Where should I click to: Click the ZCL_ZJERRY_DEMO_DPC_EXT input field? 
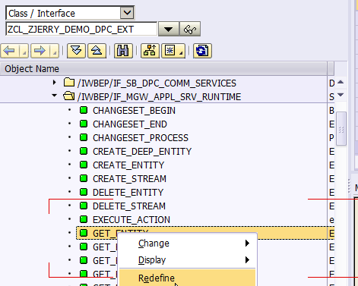(81, 29)
